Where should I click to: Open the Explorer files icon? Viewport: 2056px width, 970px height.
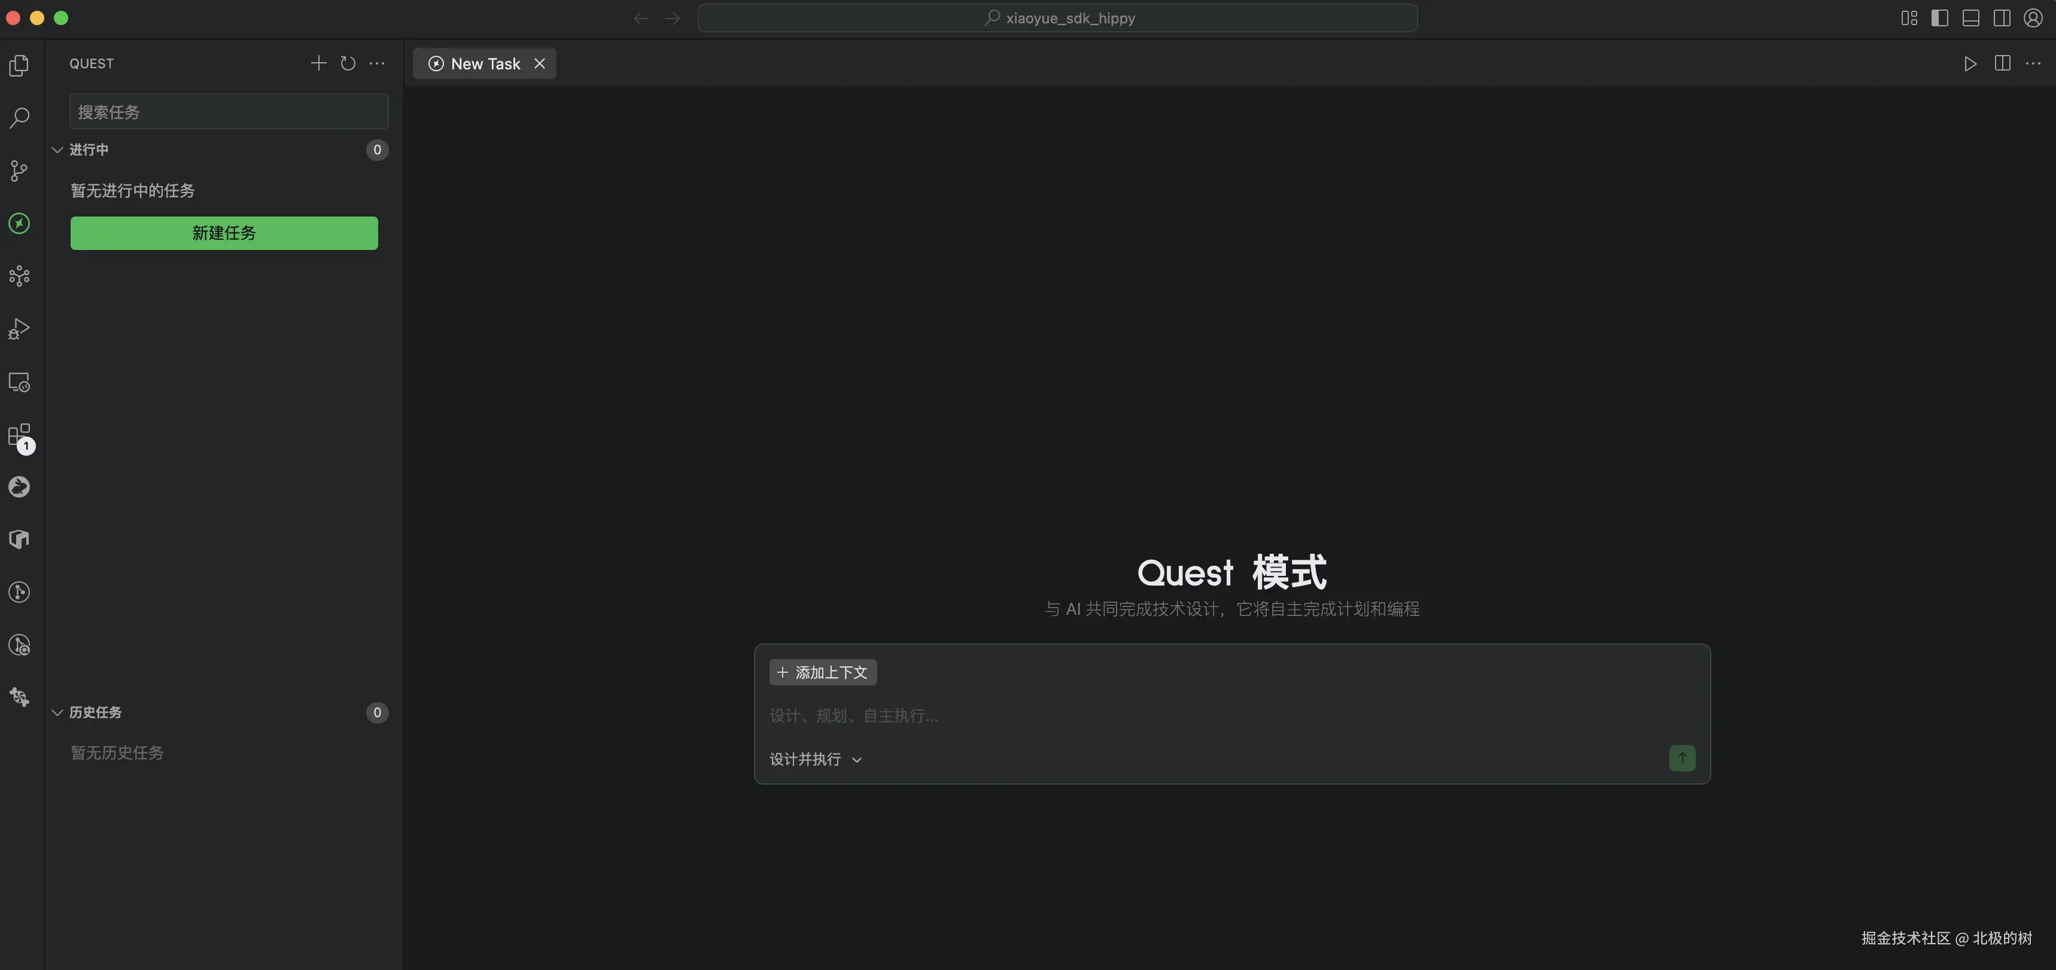(19, 65)
